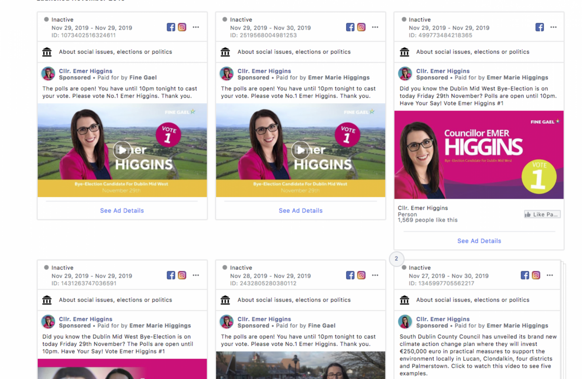Click 'About social issues, elections or politics' in ad ID 1345997705562217
Image resolution: width=582 pixels, height=379 pixels.
(473, 300)
